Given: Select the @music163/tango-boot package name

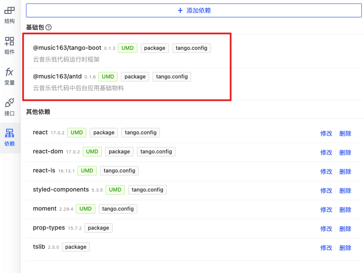Looking at the screenshot, I should point(67,48).
